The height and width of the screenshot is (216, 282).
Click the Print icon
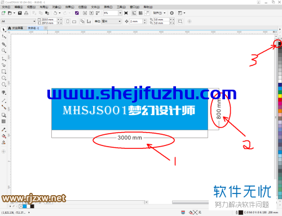[26, 13]
